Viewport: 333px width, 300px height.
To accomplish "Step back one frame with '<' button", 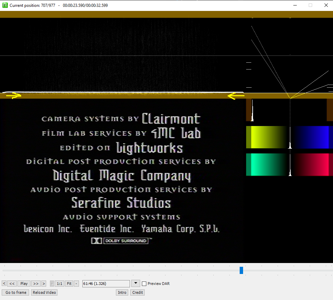I will [x=4, y=284].
